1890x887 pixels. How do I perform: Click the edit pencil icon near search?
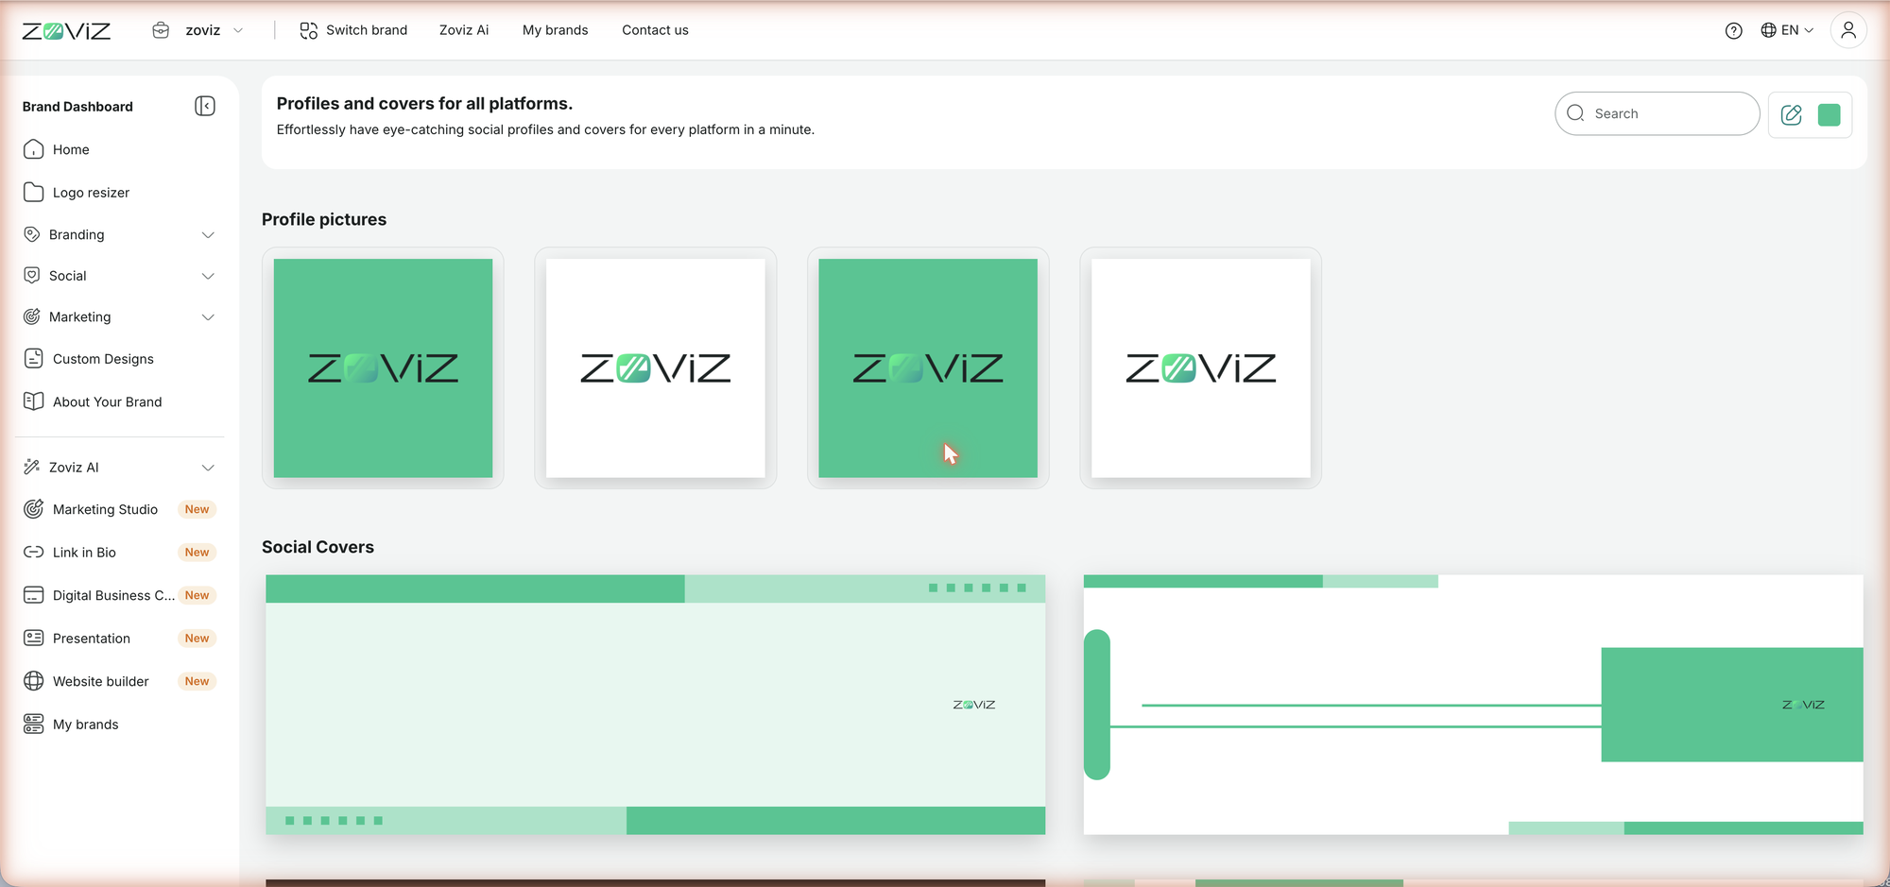tap(1791, 115)
